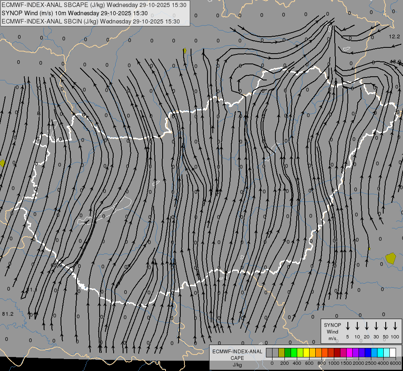Pick the white CAPE legend swatch
This screenshot has height=371, width=403.
coord(392,352)
